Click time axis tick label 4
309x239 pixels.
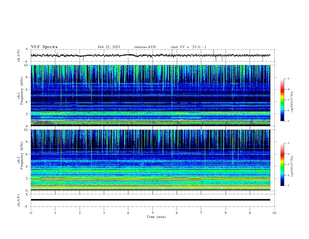pos(128,213)
